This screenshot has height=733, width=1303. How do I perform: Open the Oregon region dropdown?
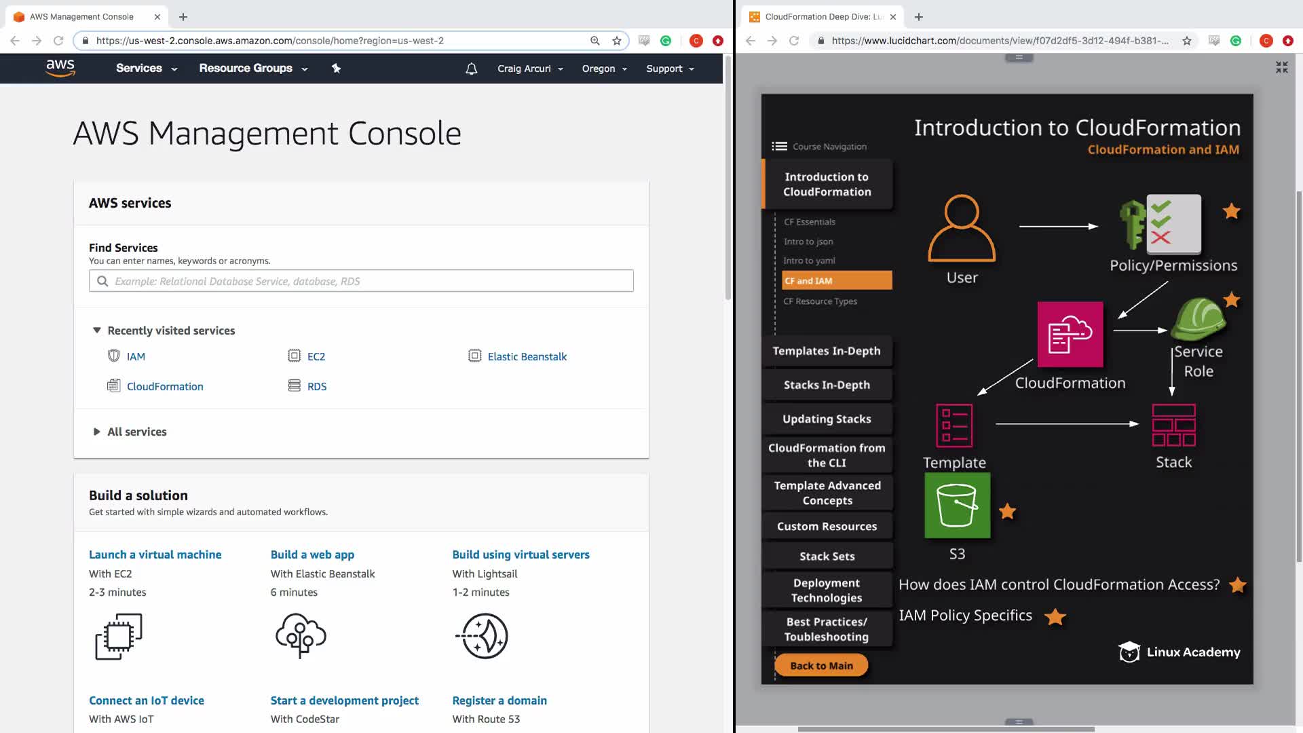pos(604,69)
